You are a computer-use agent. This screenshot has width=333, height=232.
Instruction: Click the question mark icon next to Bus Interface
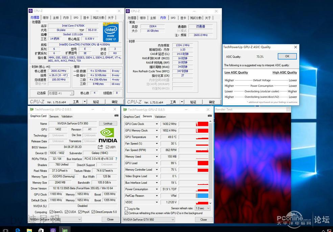[x=116, y=159]
